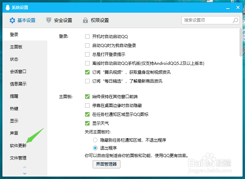
Task: Toggle 在任务栏通知区域显示QQ图标 checkbox
Action: [87, 114]
